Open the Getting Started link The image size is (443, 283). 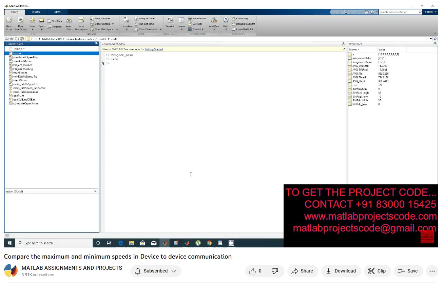pos(154,49)
